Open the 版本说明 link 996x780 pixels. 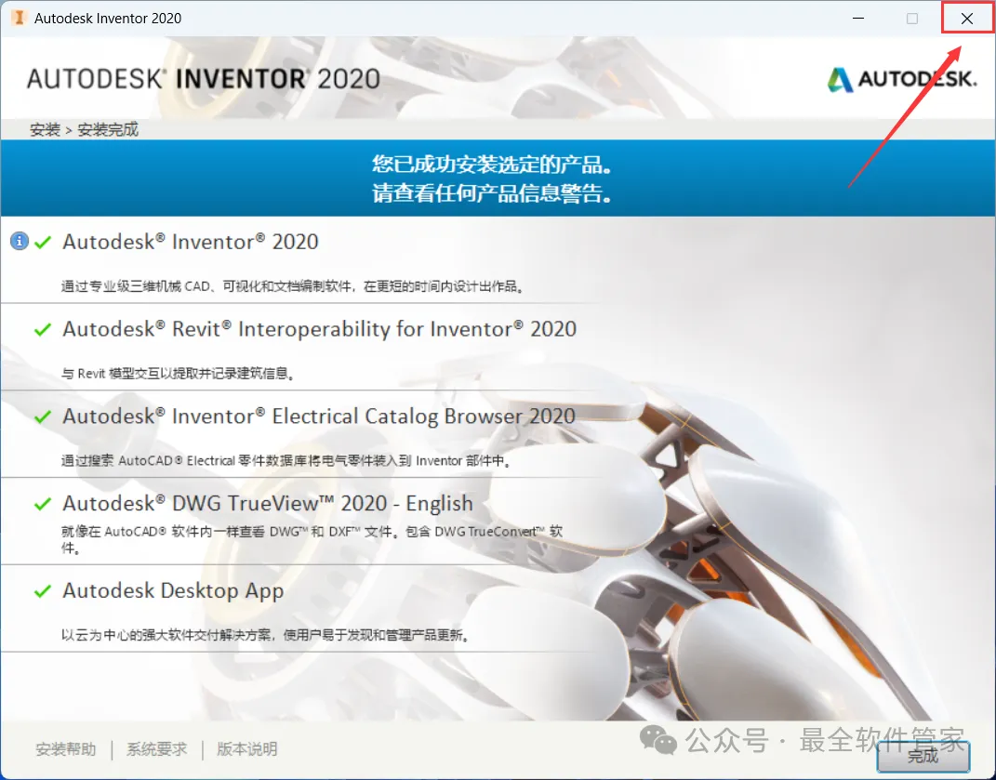247,749
